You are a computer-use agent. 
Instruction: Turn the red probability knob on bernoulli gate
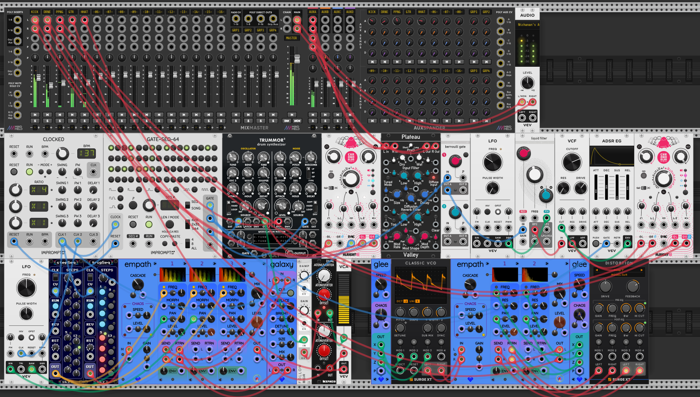click(455, 161)
